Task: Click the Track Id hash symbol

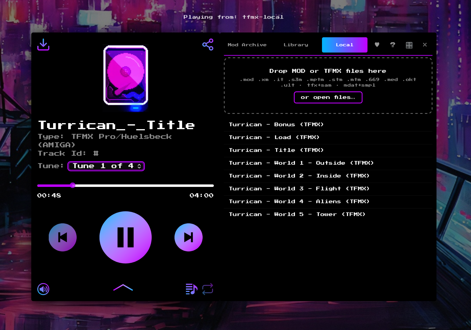Action: (96, 153)
